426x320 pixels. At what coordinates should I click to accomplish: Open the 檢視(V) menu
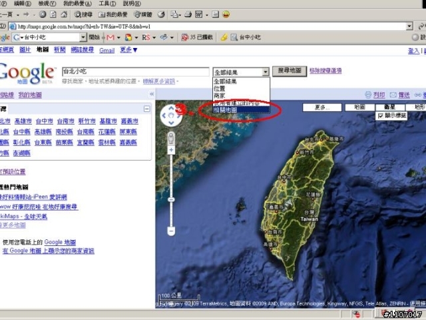[x=47, y=3]
